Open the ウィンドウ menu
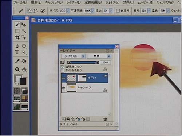182x136 pixels. [x=165, y=2]
